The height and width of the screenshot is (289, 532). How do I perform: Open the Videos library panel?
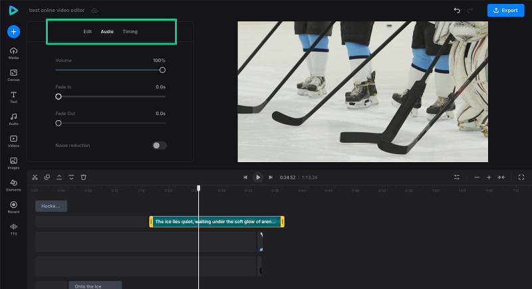point(13,142)
